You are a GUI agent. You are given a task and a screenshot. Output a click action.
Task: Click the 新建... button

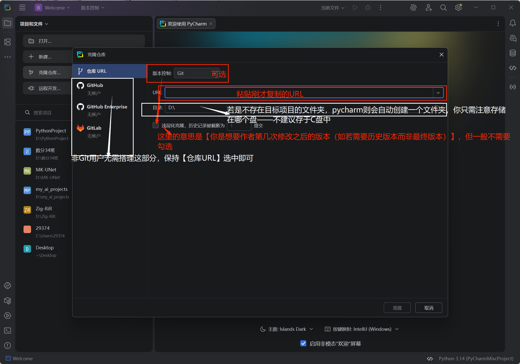(48, 57)
